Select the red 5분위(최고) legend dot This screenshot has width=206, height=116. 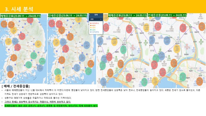pyautogui.click(x=91, y=24)
